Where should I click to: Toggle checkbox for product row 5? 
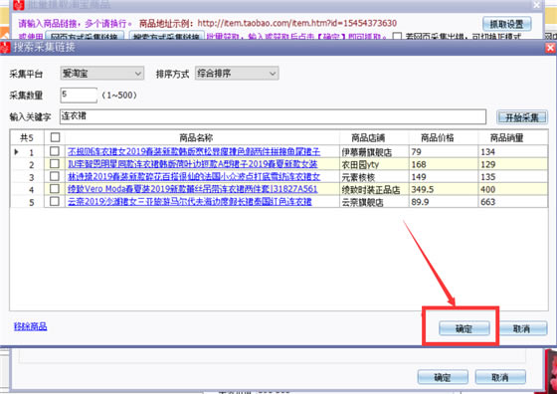(55, 201)
